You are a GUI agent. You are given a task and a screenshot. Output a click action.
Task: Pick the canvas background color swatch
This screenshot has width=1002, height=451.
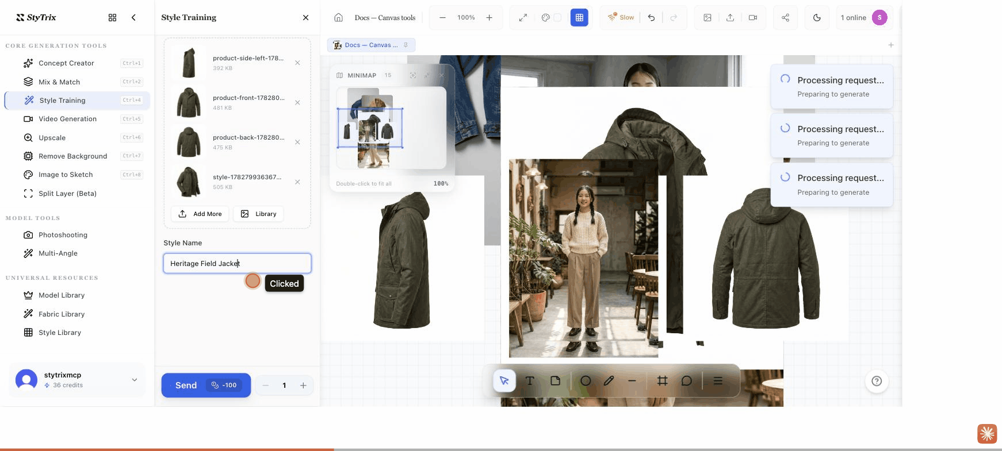pos(557,18)
